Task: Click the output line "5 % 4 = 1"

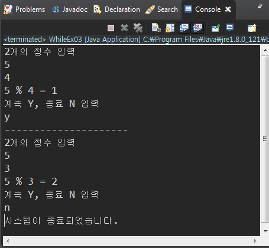Action: 31,90
